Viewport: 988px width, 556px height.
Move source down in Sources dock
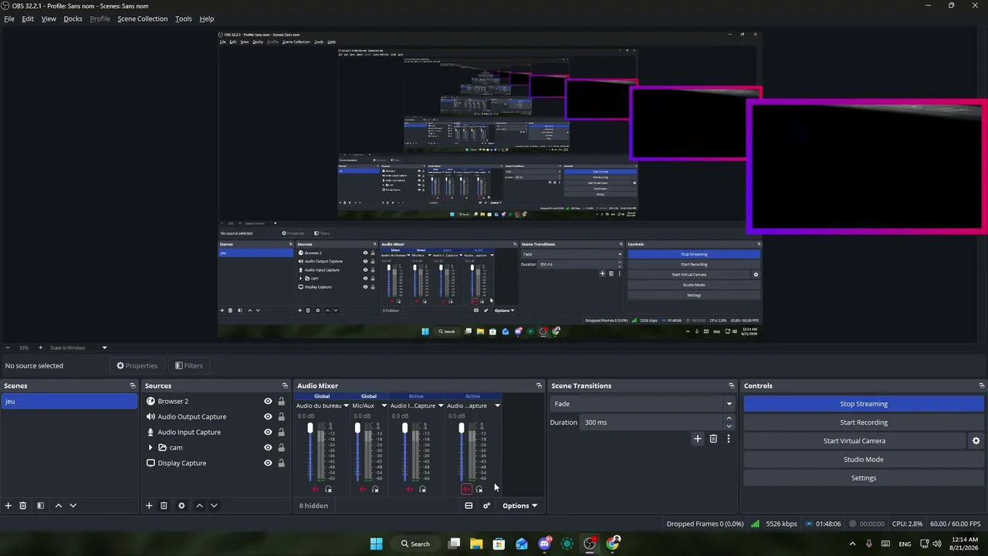pos(214,506)
